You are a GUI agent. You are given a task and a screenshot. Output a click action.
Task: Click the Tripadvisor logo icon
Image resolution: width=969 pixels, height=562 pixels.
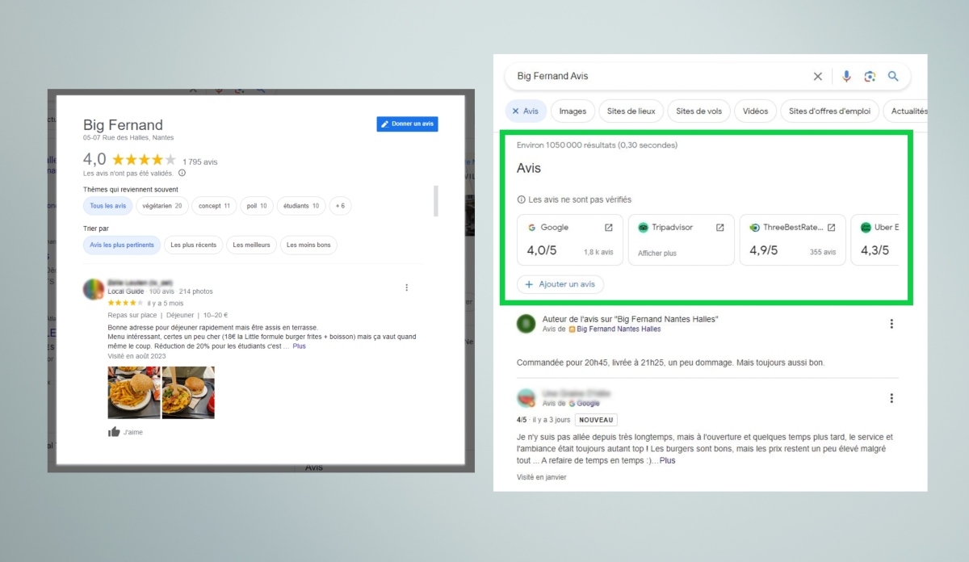(x=643, y=228)
